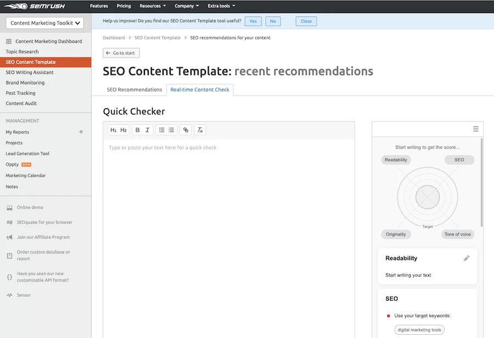494x338 pixels.
Task: Open the Content Marketing Toolkit dropdown
Action: pos(46,23)
